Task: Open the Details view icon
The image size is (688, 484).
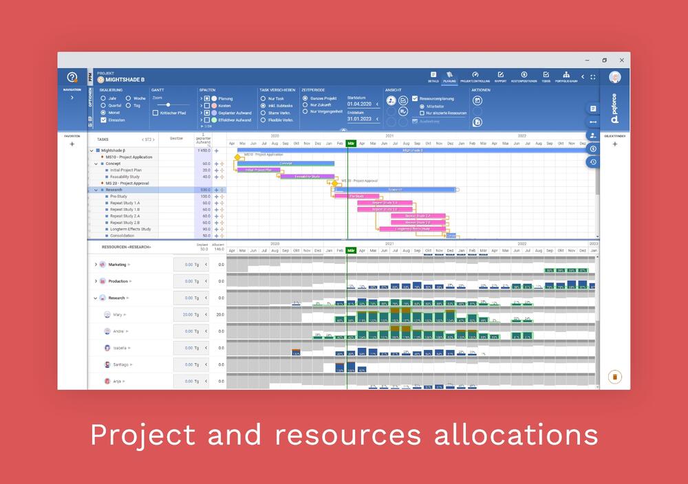Action: 433,74
